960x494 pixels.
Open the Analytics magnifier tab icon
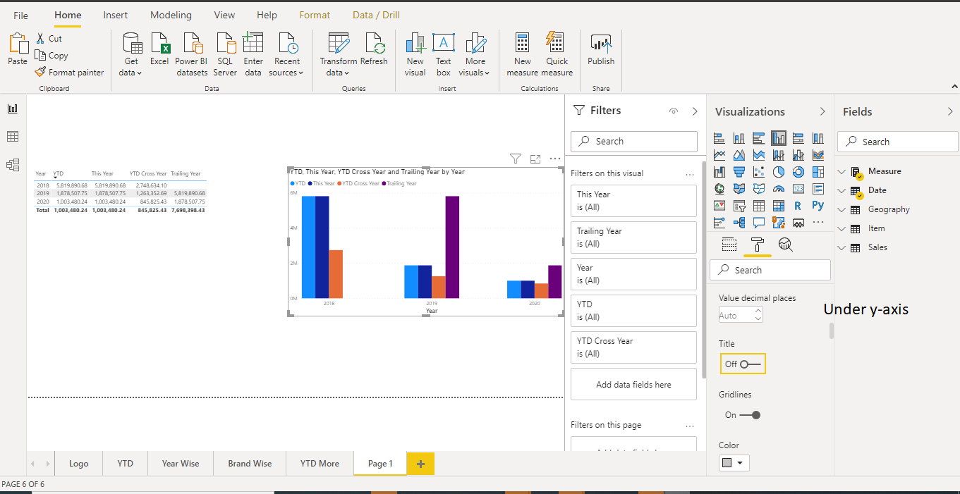pos(785,245)
